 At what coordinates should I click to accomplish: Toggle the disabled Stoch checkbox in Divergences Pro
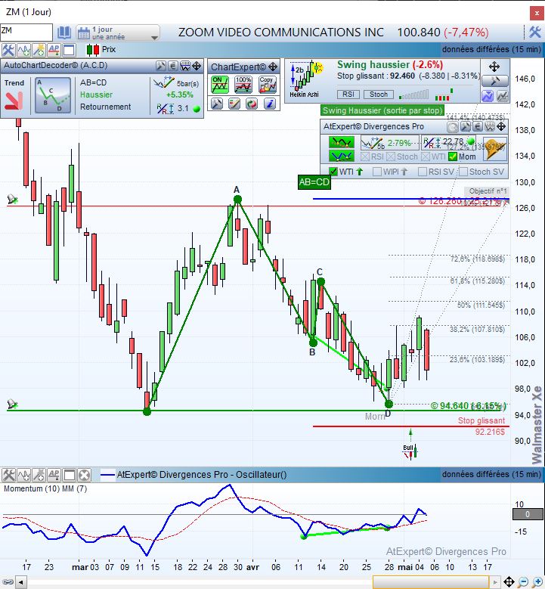[391, 157]
